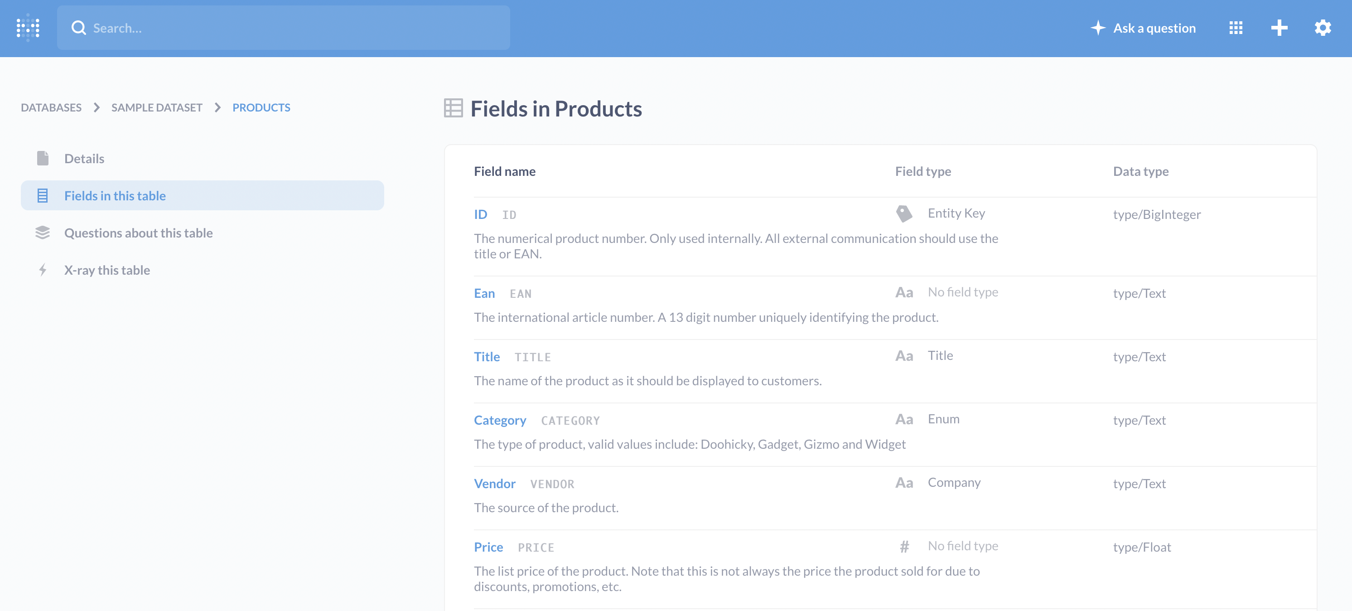This screenshot has width=1352, height=611.
Task: Open the apps grid icon in header
Action: click(1236, 28)
